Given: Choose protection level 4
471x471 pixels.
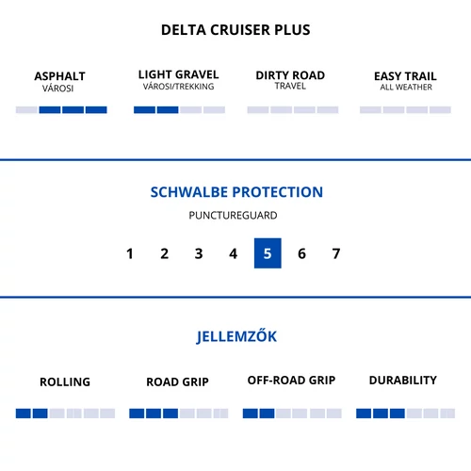Looking at the screenshot, I should coord(233,253).
